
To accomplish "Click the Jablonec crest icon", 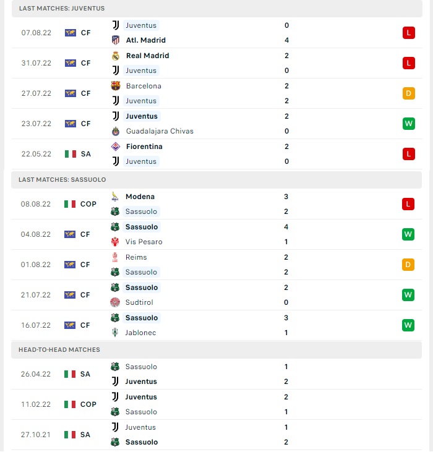I will [115, 333].
